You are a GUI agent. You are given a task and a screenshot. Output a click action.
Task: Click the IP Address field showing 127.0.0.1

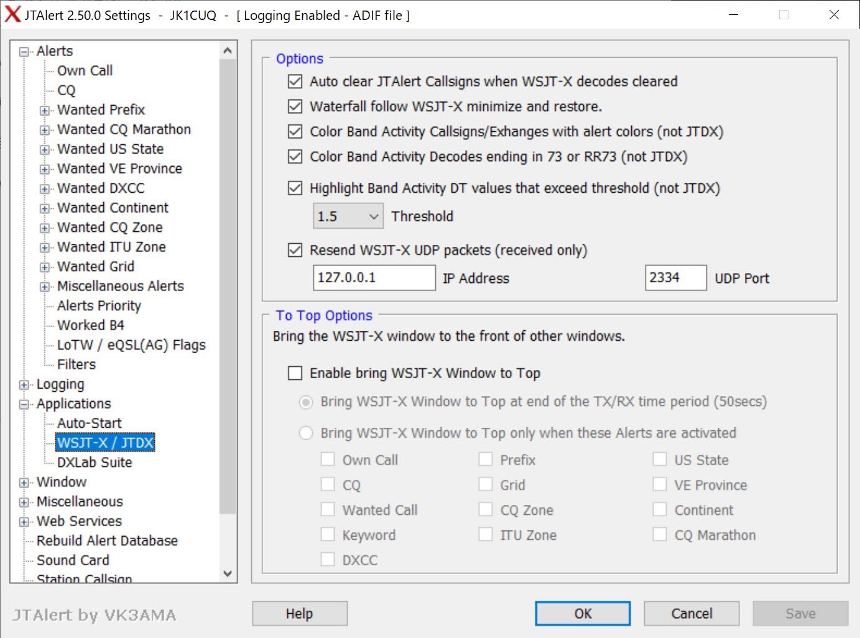point(374,277)
